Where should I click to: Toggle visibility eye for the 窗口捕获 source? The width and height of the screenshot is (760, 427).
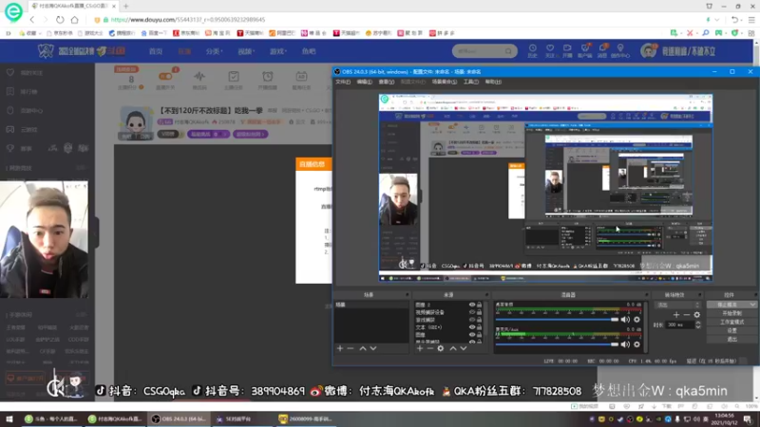[471, 320]
